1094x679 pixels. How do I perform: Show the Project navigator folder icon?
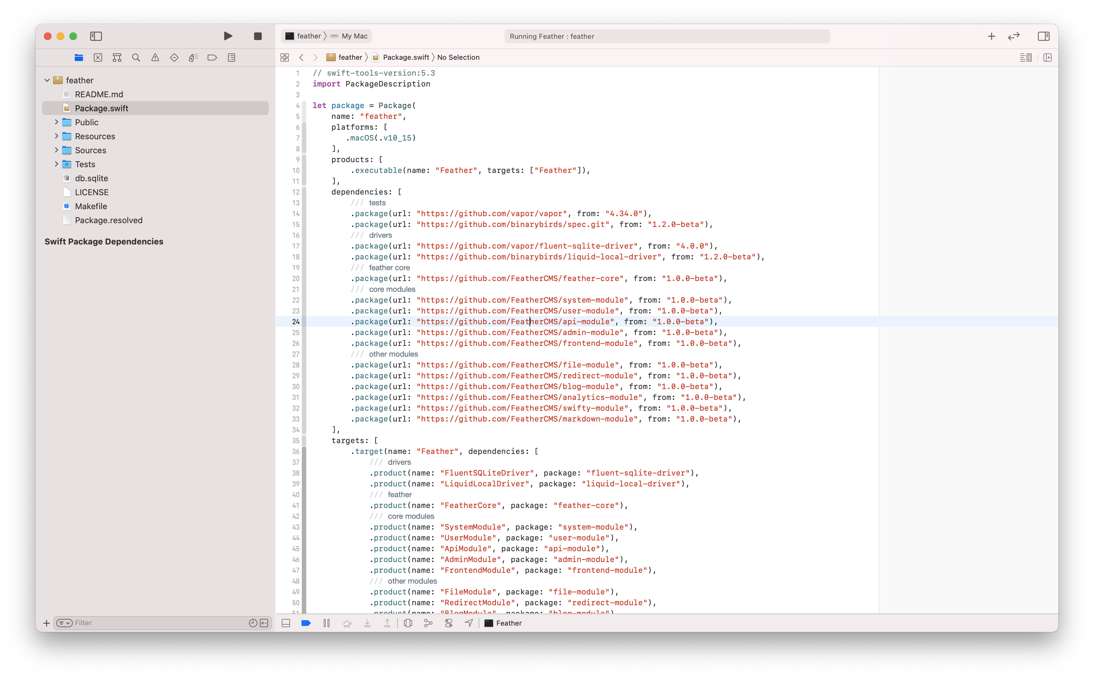coord(79,58)
